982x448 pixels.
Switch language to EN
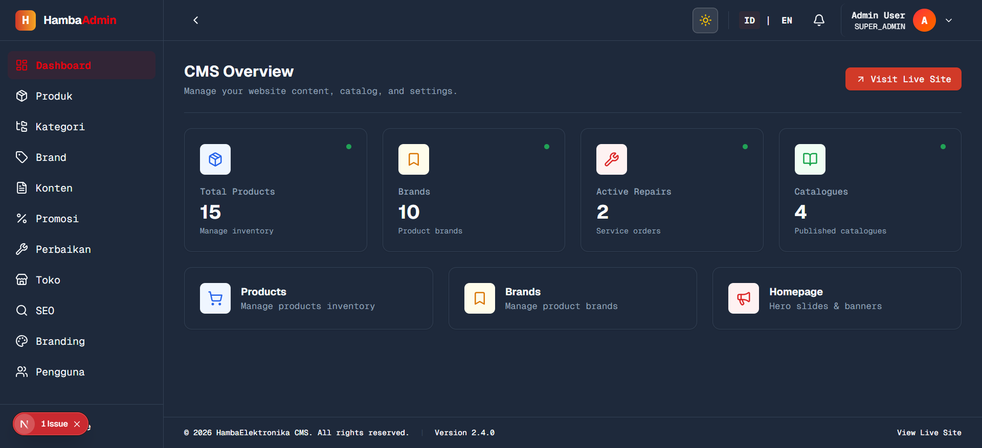click(x=787, y=20)
